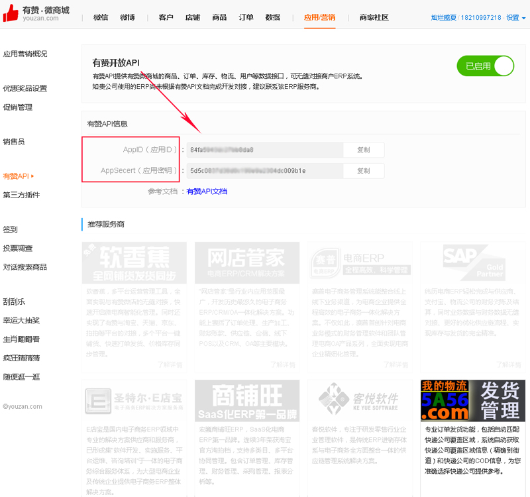Open 促销管理 in the sidebar
Image resolution: width=530 pixels, height=497 pixels.
[18, 107]
